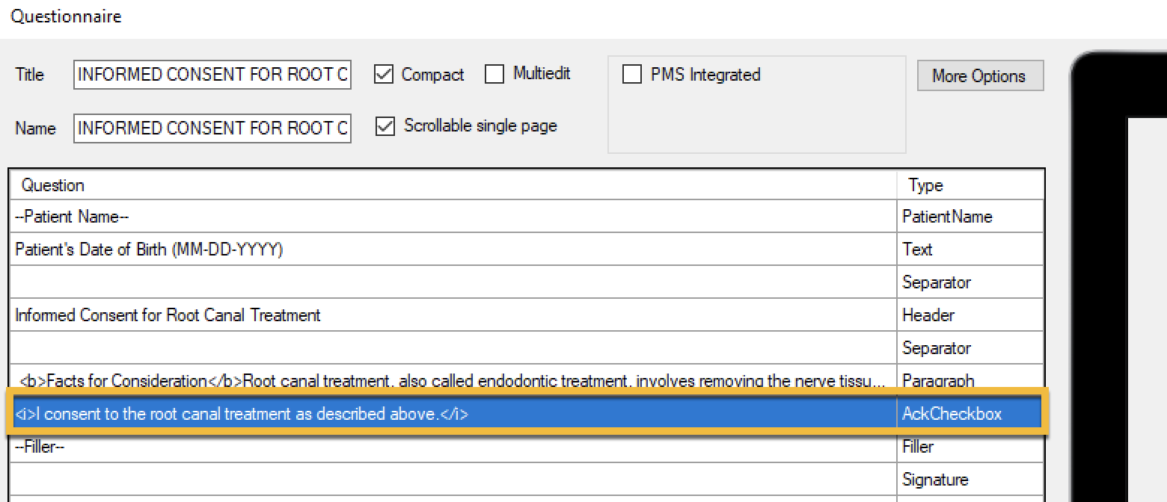Viewport: 1167px width, 502px height.
Task: Check the PMS Integrated option
Action: [632, 75]
